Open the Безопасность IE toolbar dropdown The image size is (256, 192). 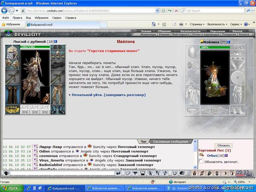(x=217, y=24)
